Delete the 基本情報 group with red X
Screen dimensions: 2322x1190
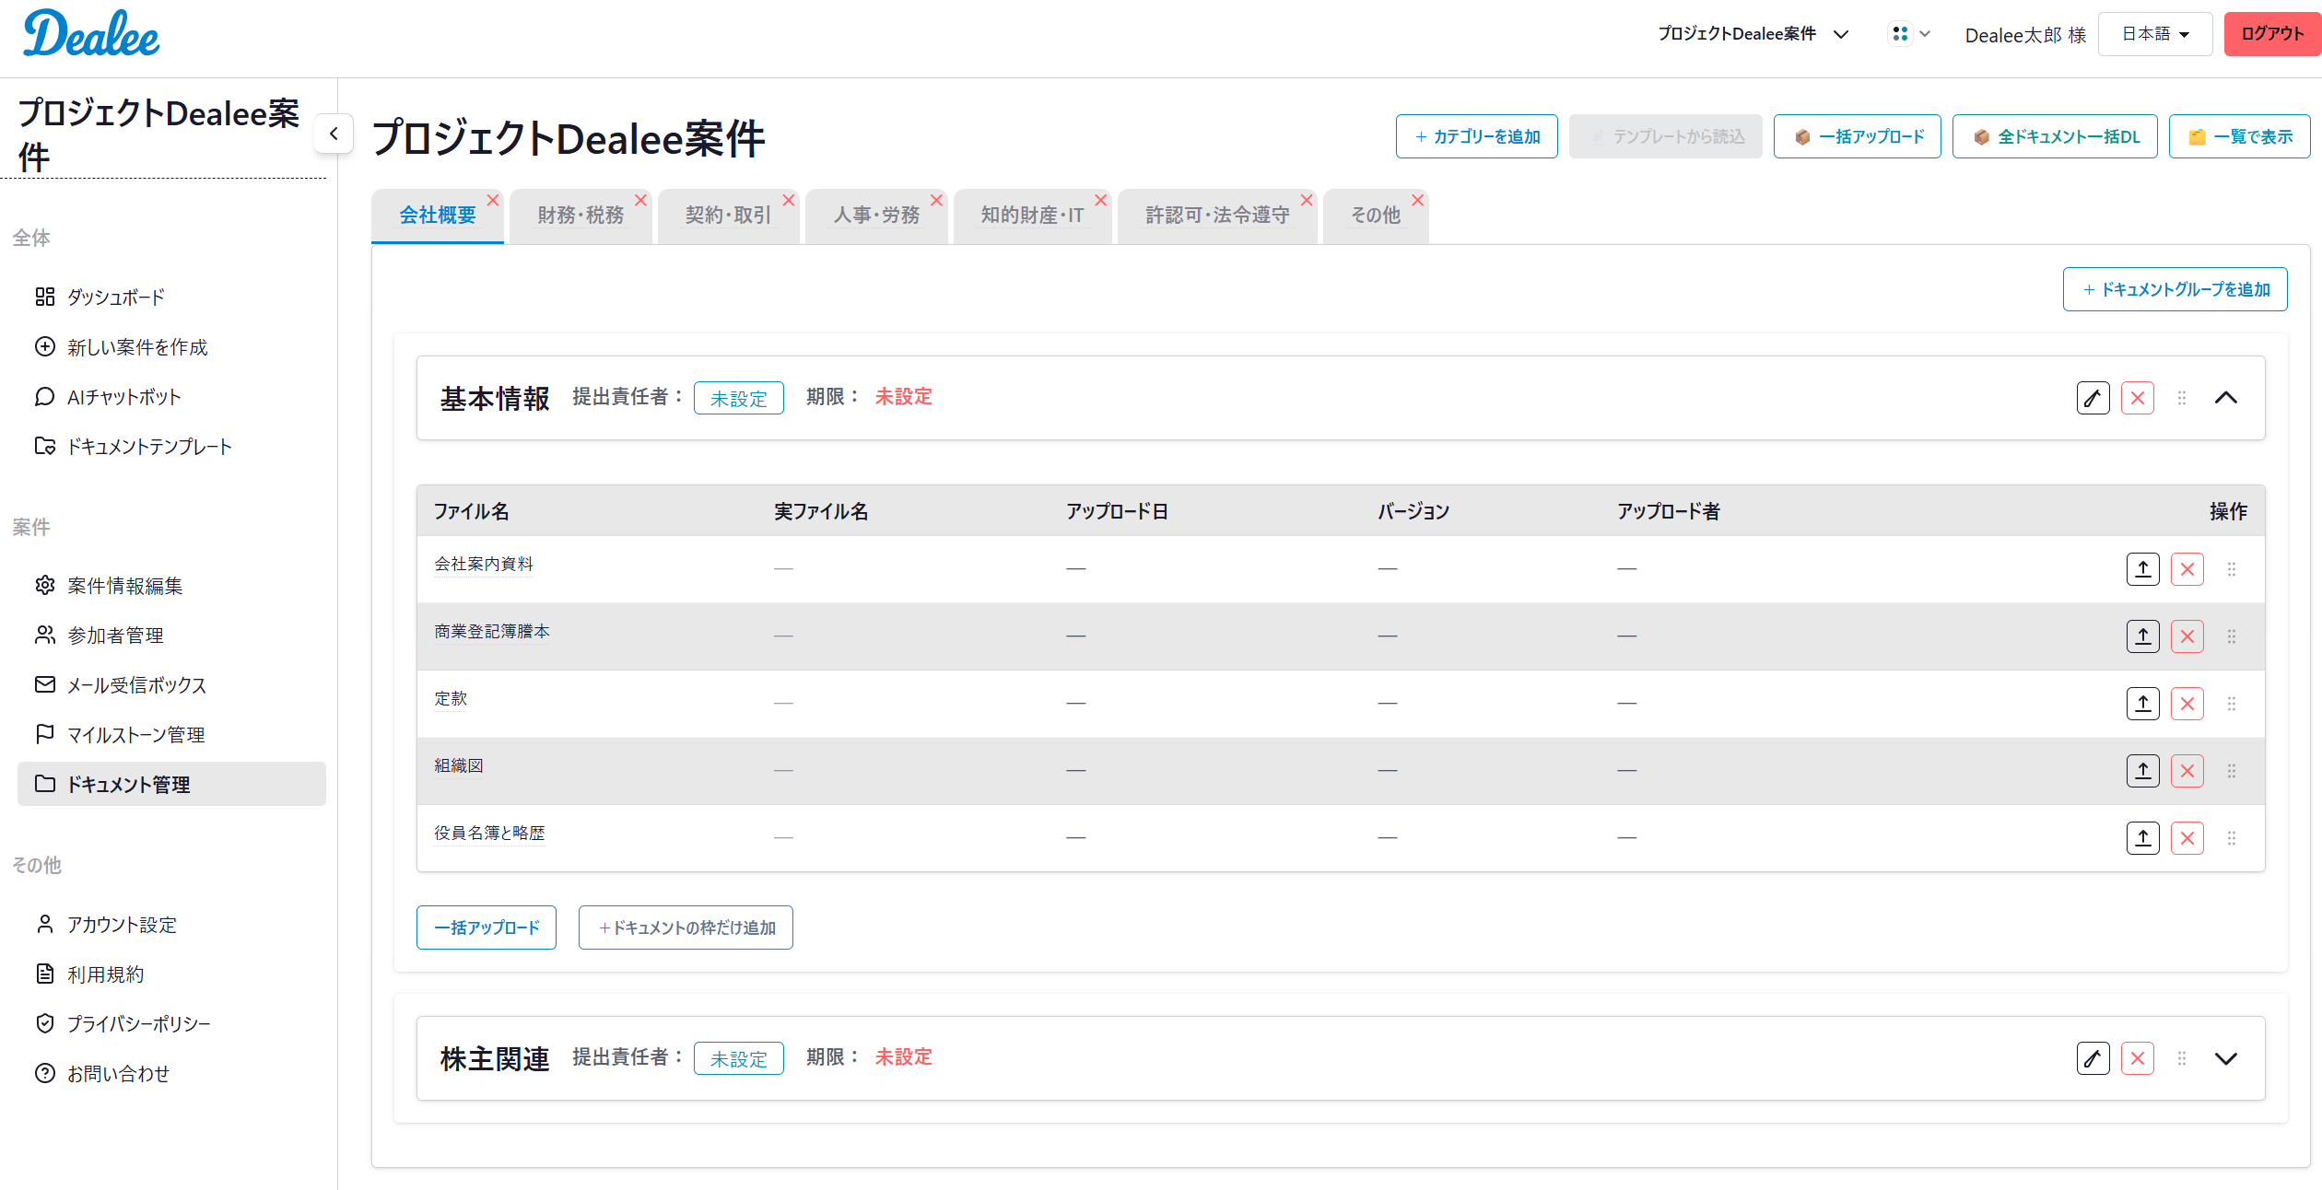tap(2138, 398)
